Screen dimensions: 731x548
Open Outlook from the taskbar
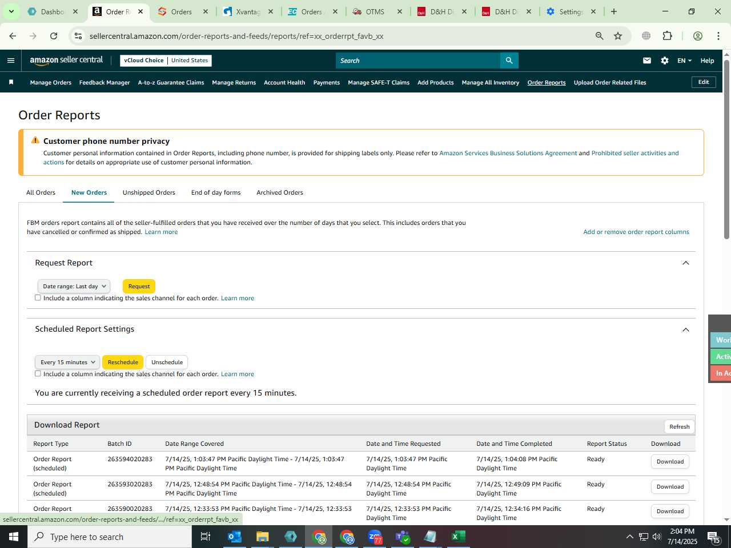234,537
